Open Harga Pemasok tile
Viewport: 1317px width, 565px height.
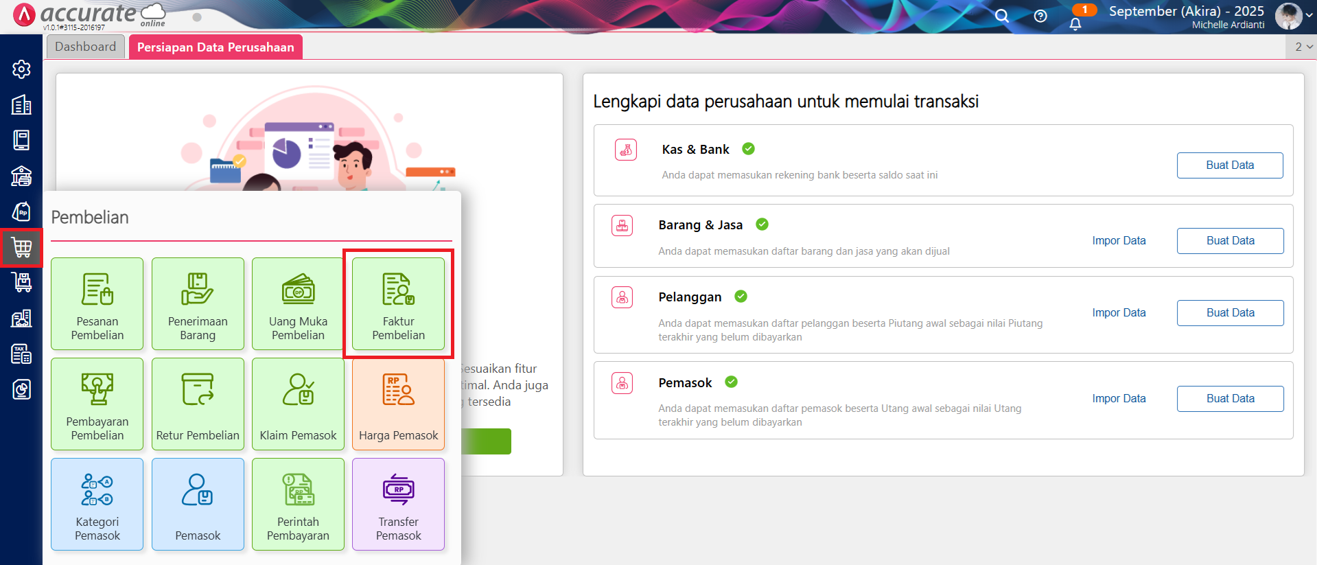[x=398, y=404]
